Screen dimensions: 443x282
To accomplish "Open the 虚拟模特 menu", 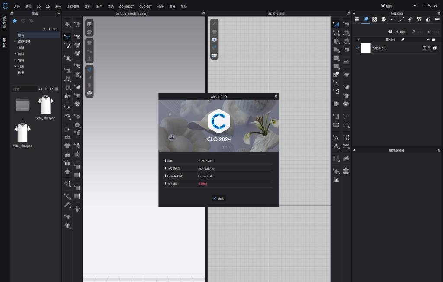I will (x=73, y=6).
